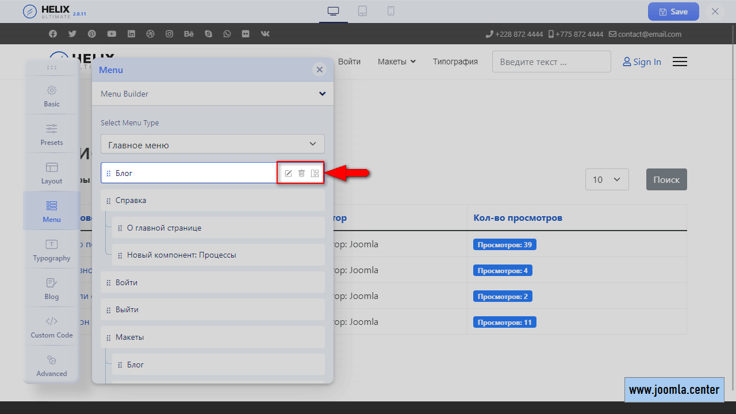Image resolution: width=736 pixels, height=414 pixels.
Task: Click the drag handle beside Справка
Action: [109, 201]
